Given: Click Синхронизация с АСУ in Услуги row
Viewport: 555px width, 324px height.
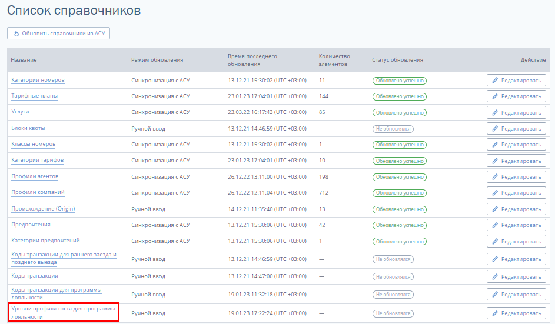Looking at the screenshot, I should (x=160, y=112).
